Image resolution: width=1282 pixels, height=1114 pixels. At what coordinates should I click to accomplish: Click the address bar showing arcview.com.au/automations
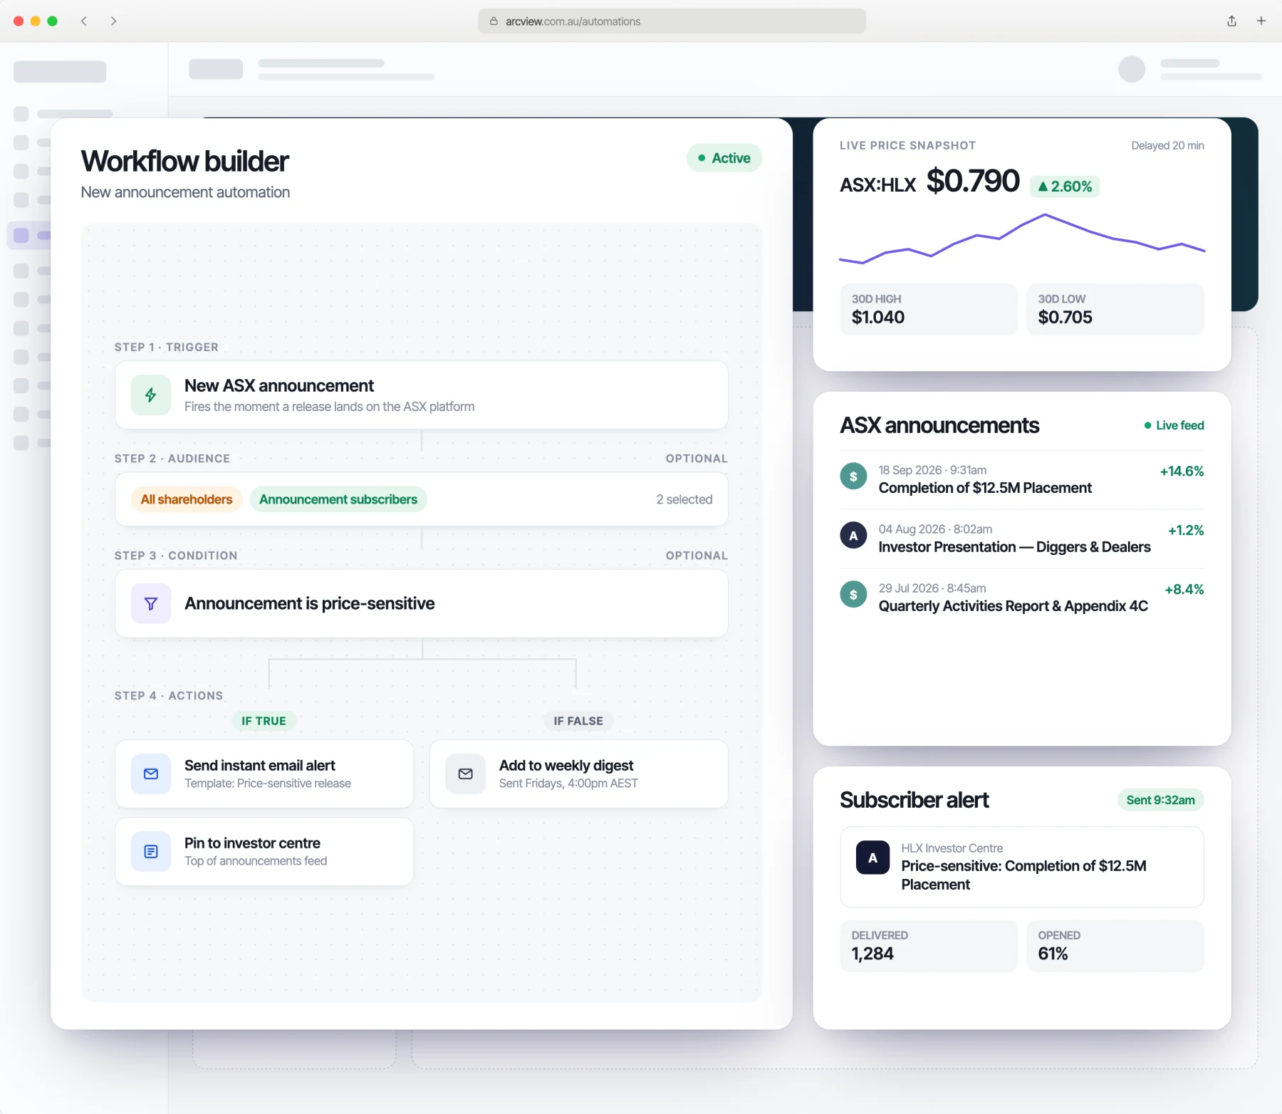tap(672, 21)
